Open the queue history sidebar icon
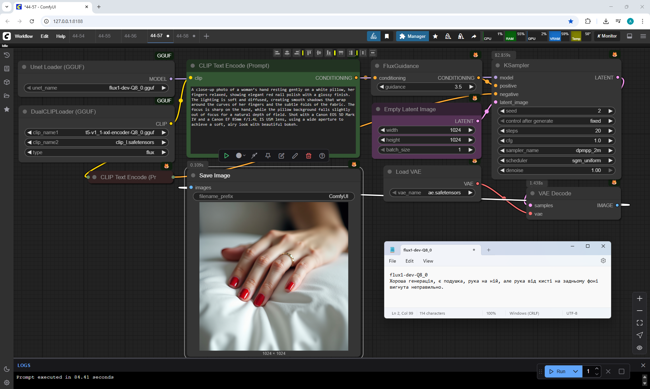 [7, 55]
